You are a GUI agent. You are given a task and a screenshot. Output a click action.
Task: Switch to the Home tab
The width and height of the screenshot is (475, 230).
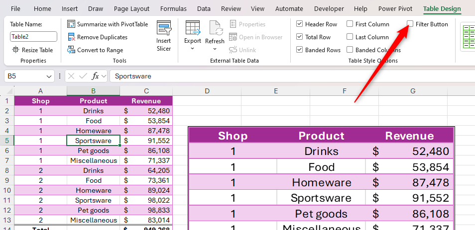(42, 9)
